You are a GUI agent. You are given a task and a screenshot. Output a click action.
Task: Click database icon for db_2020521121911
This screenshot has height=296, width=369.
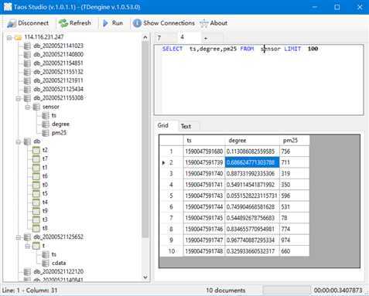point(27,80)
